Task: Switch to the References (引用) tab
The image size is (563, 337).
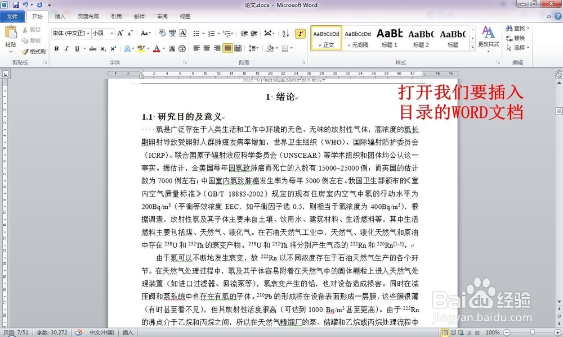Action: tap(117, 16)
